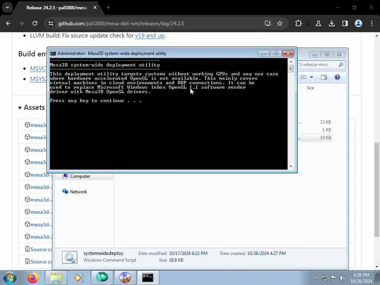Switch to the command prompt taskbar button

tap(148, 278)
